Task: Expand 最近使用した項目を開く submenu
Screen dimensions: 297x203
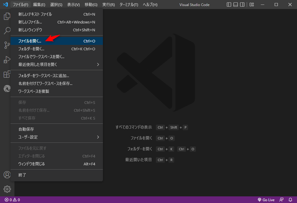Action: click(x=57, y=64)
